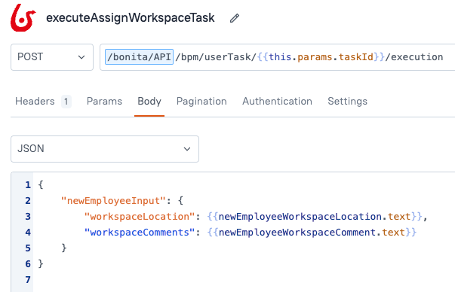Click in the URL path input field

tap(278, 57)
